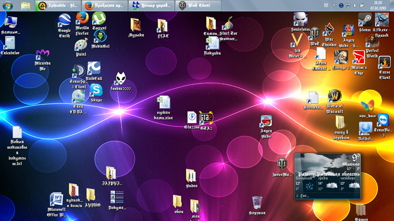Switch to Центр управ... taskbar window
The height and width of the screenshot is (221, 394).
click(x=151, y=5)
